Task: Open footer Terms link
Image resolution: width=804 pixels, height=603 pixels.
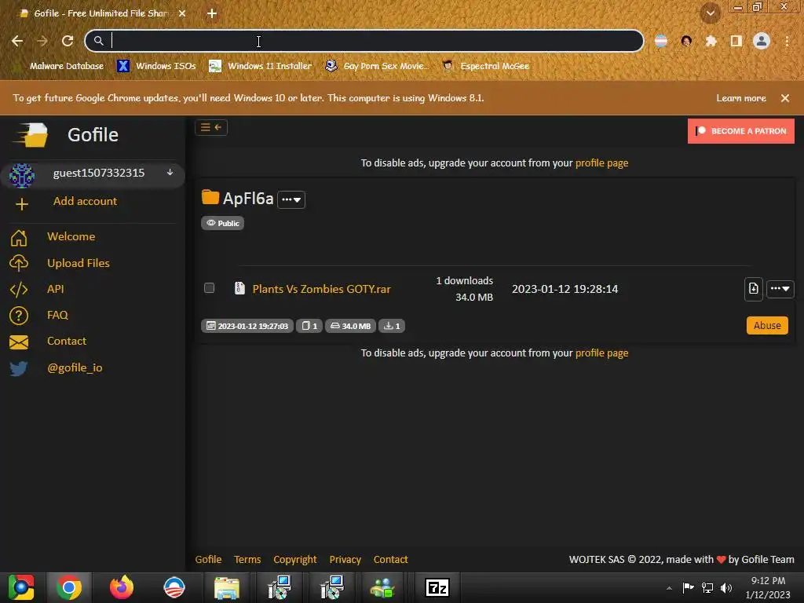Action: (247, 559)
